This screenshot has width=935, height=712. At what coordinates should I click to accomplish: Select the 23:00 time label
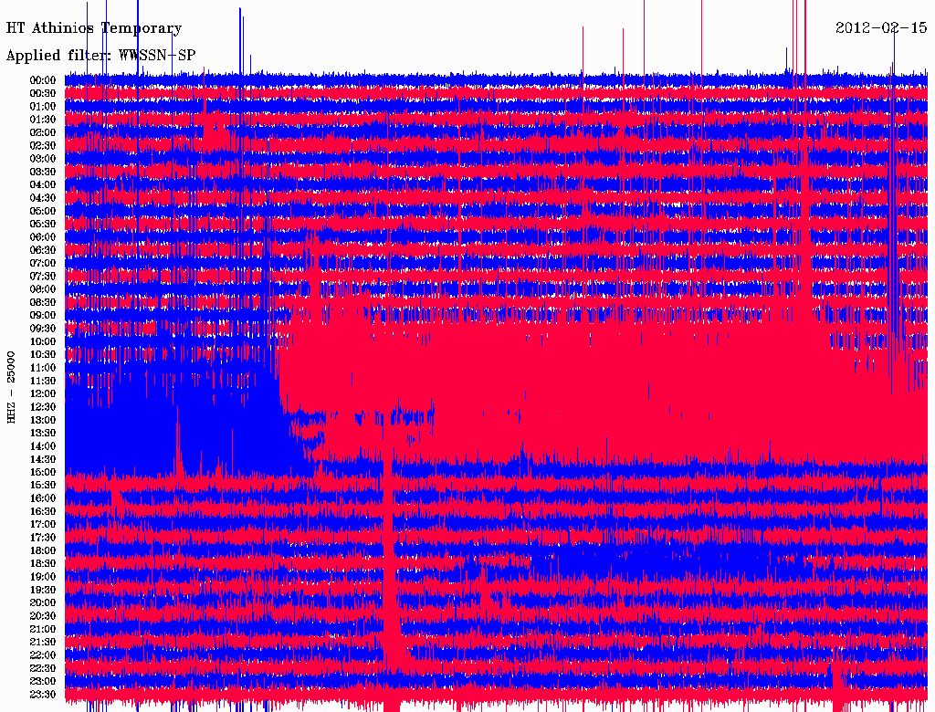(43, 682)
